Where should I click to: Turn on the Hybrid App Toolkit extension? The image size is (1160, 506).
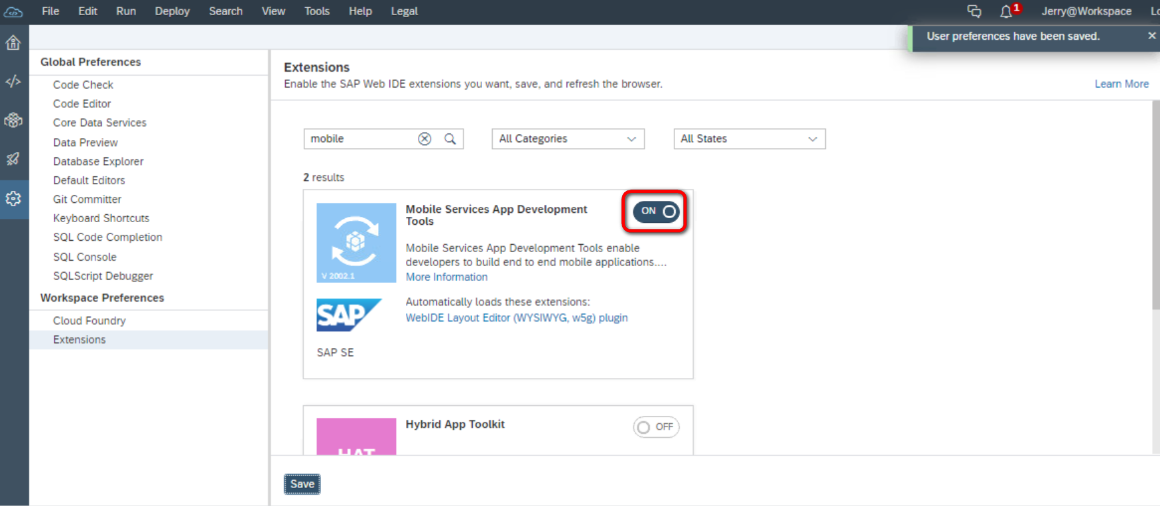click(656, 427)
